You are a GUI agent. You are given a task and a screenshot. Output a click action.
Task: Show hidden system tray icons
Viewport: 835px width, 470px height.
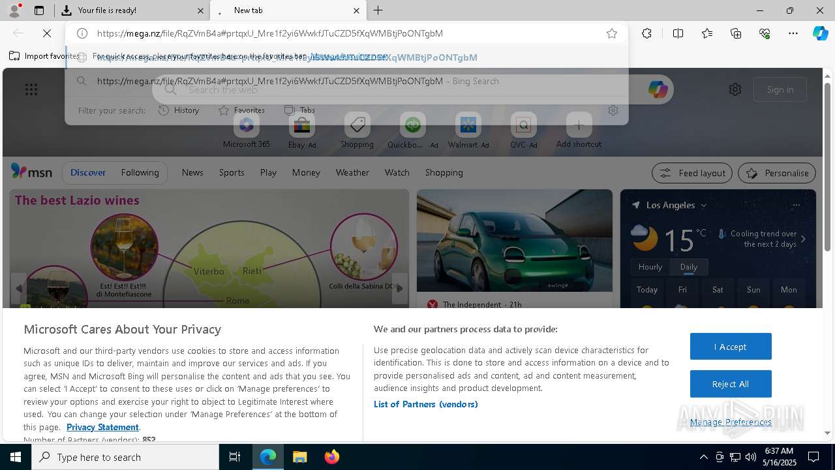tap(703, 457)
